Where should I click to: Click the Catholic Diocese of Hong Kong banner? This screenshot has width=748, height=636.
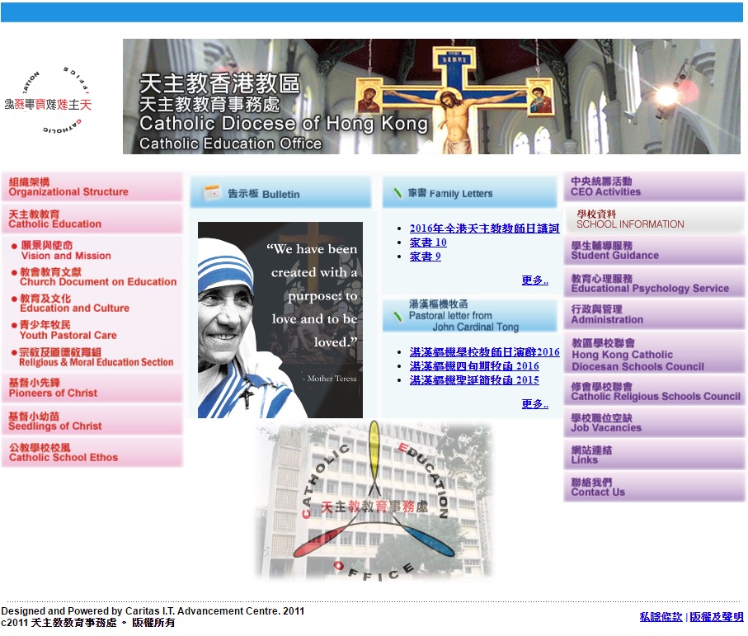(x=431, y=97)
